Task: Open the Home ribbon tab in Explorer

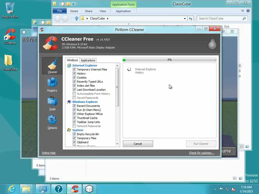Action: tap(74, 11)
